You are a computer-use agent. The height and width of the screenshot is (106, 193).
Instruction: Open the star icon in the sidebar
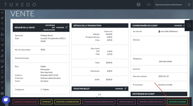[2, 50]
